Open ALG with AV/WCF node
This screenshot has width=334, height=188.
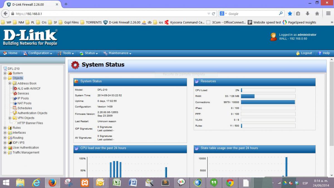click(x=29, y=88)
